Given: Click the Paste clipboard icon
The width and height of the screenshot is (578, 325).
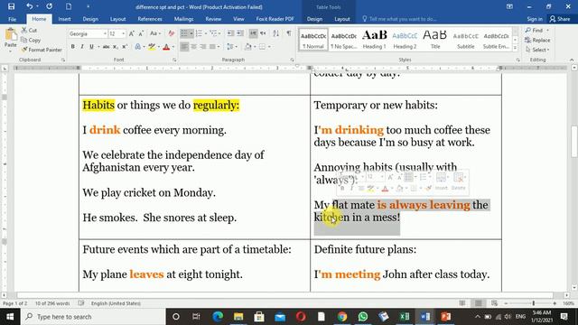Looking at the screenshot, I should click(x=11, y=34).
